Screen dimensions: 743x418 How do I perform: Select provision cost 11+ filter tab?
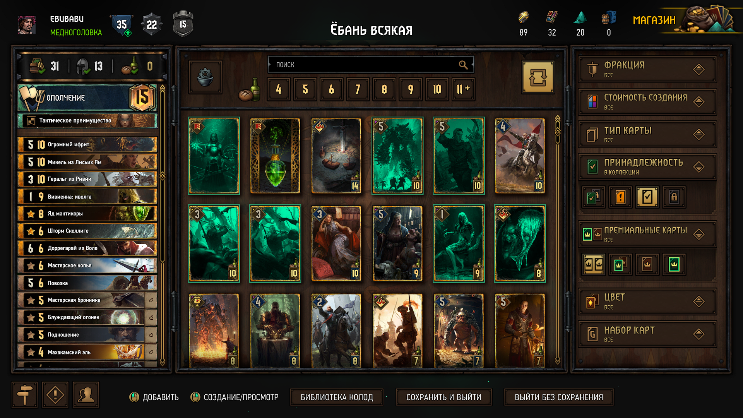point(463,89)
